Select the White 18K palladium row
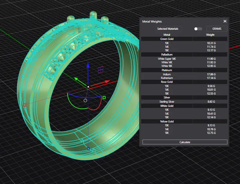 pos(184,66)
